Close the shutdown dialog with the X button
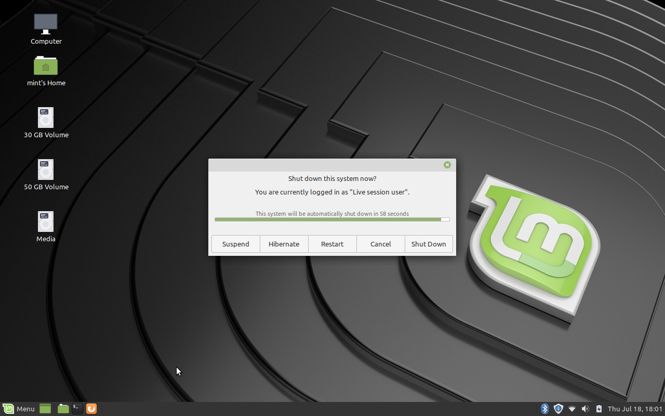Image resolution: width=665 pixels, height=416 pixels. [x=447, y=165]
